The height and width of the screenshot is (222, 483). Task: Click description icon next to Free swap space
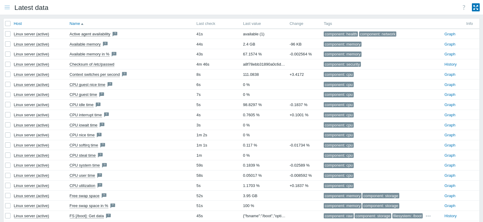click(104, 195)
